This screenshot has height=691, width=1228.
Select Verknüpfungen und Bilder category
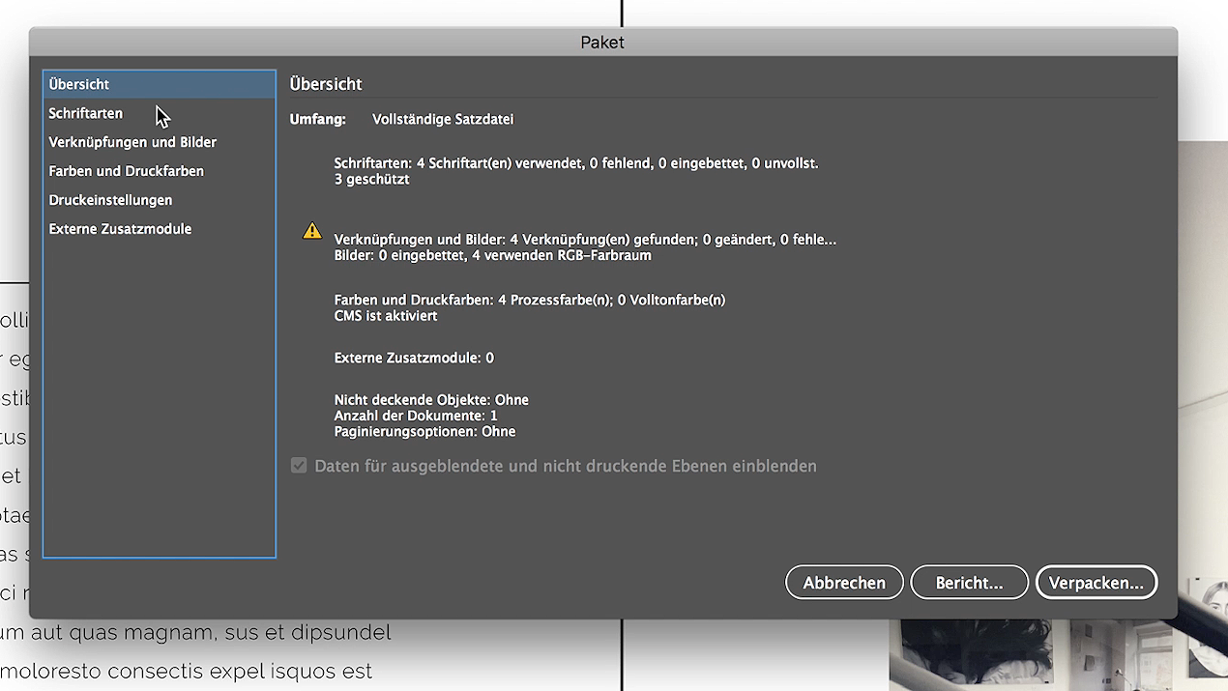tap(132, 142)
